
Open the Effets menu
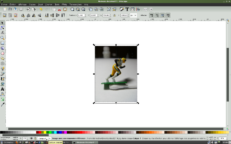(x=64, y=5)
